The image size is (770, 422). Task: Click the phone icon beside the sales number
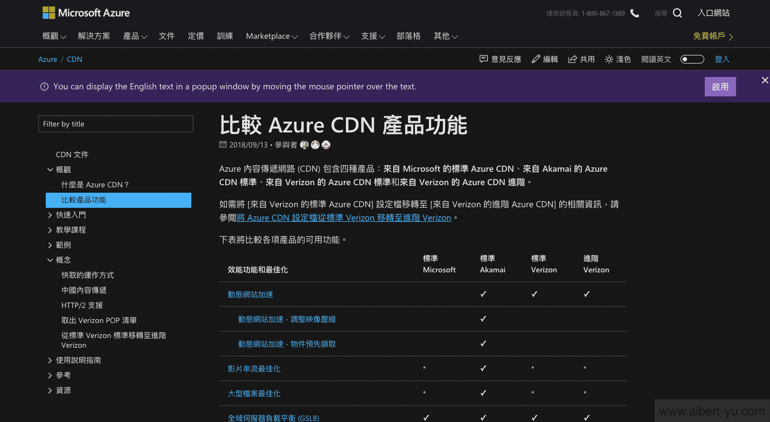pyautogui.click(x=635, y=13)
